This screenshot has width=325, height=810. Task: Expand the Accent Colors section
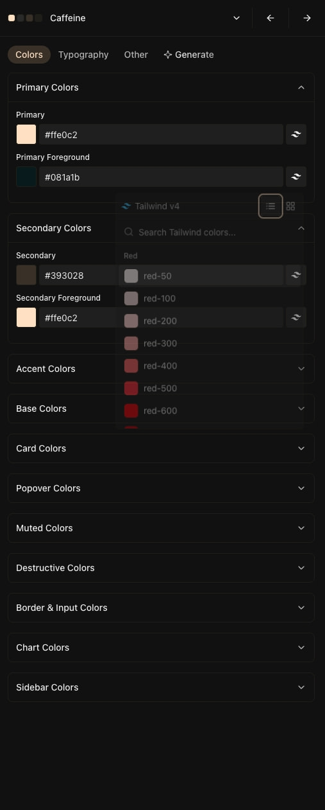pyautogui.click(x=161, y=369)
